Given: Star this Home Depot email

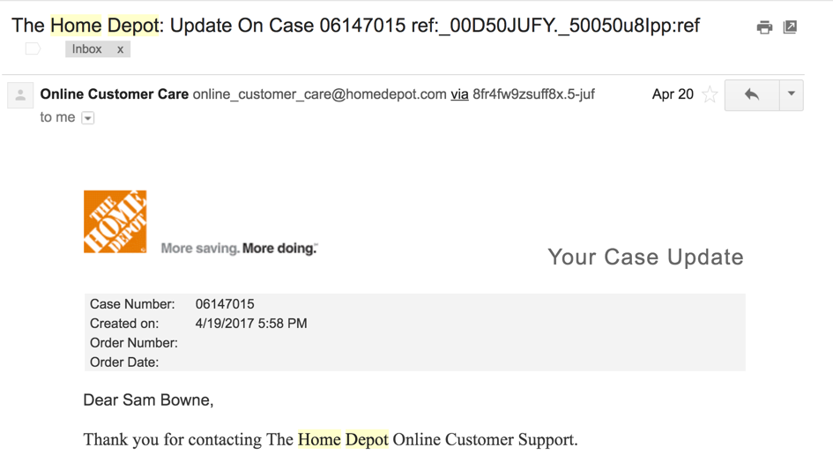Looking at the screenshot, I should [710, 95].
